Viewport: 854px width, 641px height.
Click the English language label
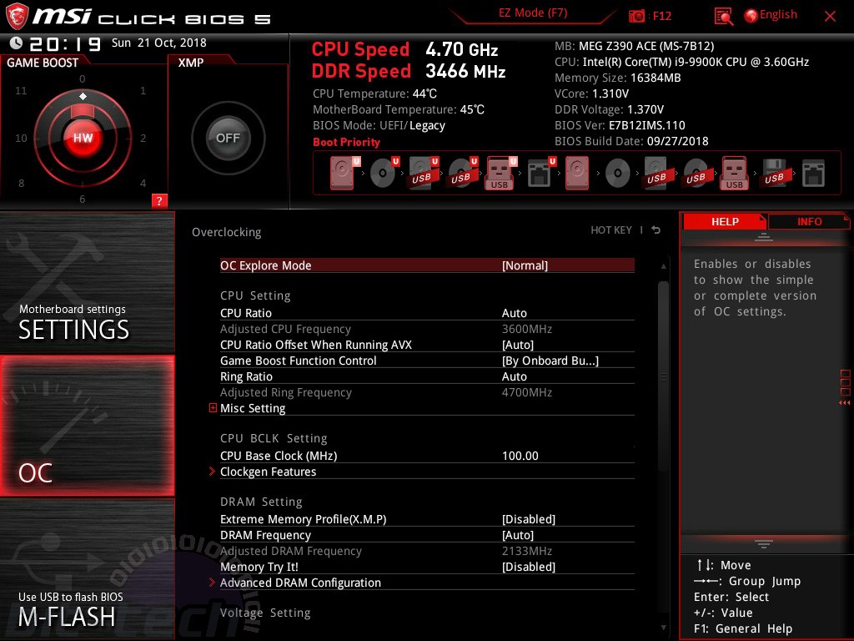pyautogui.click(x=778, y=15)
